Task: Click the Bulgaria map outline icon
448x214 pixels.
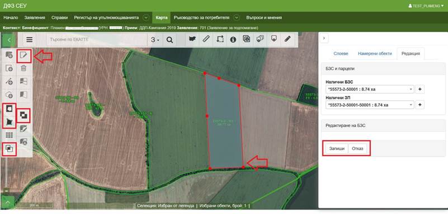Action: click(192, 40)
